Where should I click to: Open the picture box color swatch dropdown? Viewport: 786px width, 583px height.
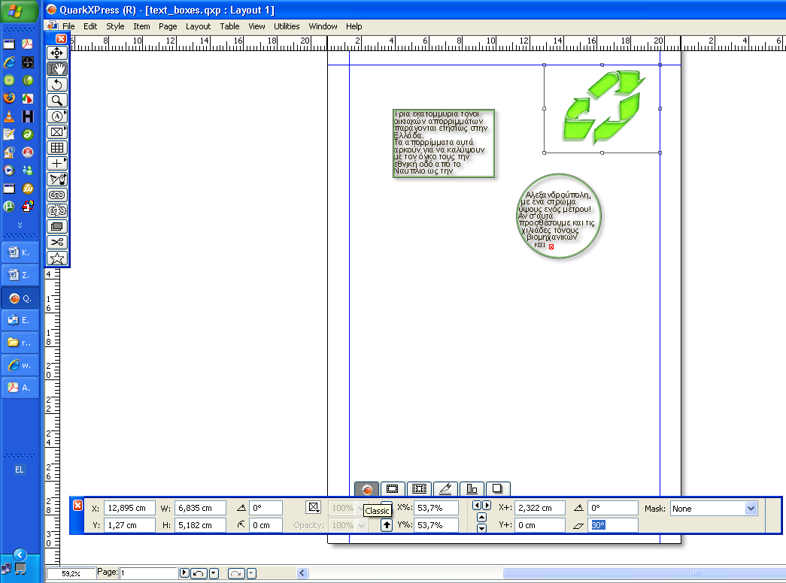(x=314, y=507)
